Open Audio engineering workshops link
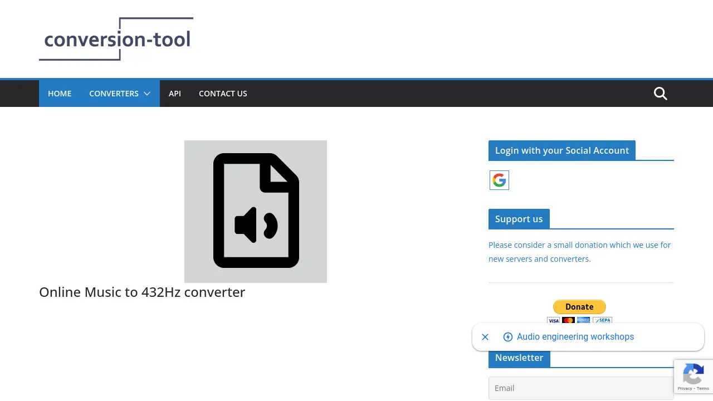The image size is (713, 401). [x=575, y=337]
